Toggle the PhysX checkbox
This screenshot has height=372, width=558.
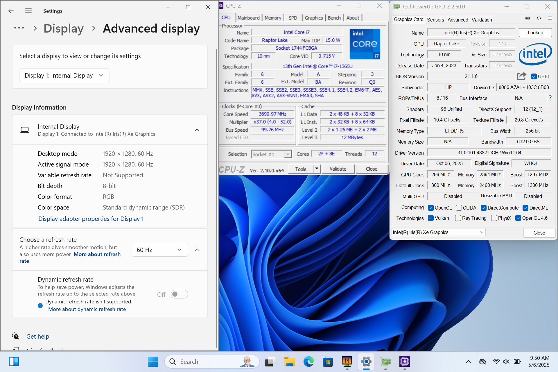pos(494,218)
